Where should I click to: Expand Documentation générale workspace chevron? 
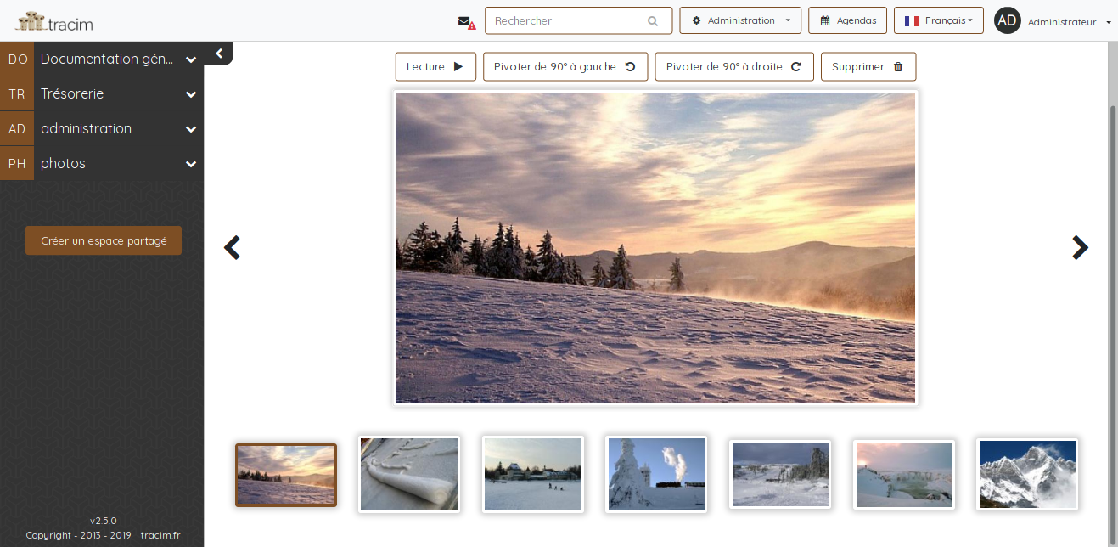(x=191, y=59)
